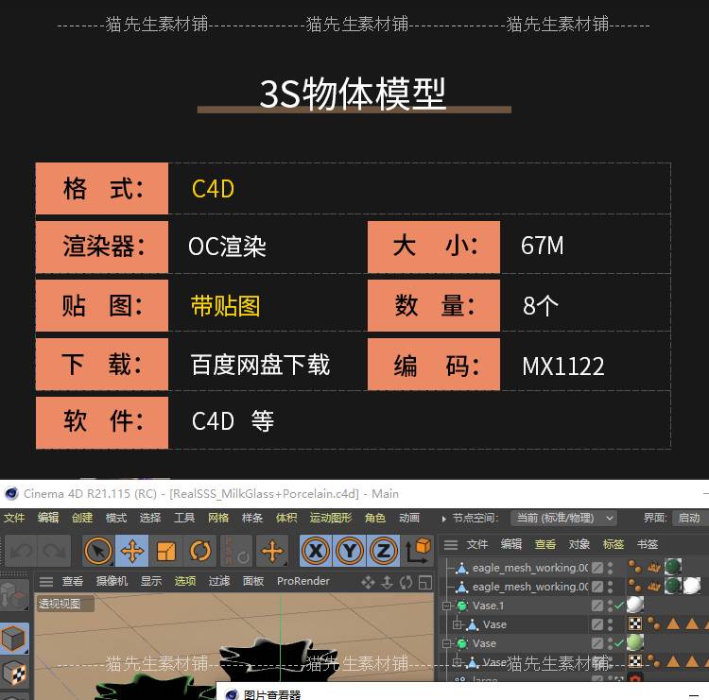Open the viewport ProRender menu

(x=303, y=581)
